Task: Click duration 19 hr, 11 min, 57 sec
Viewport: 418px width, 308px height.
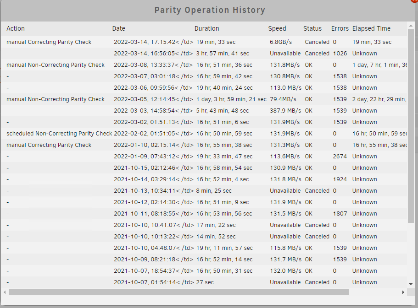Action: point(224,248)
